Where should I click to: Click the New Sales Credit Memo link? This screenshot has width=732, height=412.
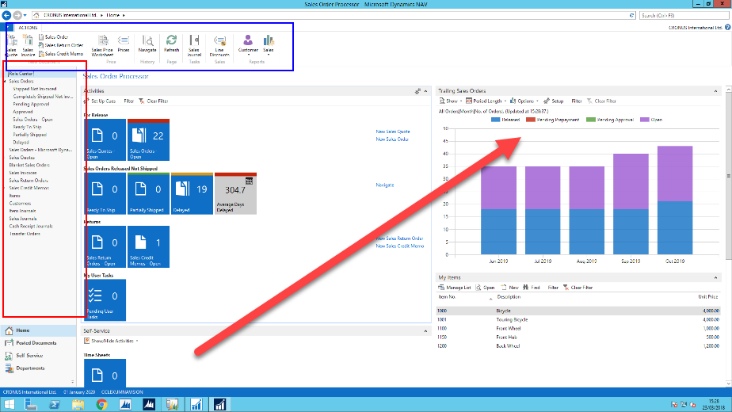(399, 246)
